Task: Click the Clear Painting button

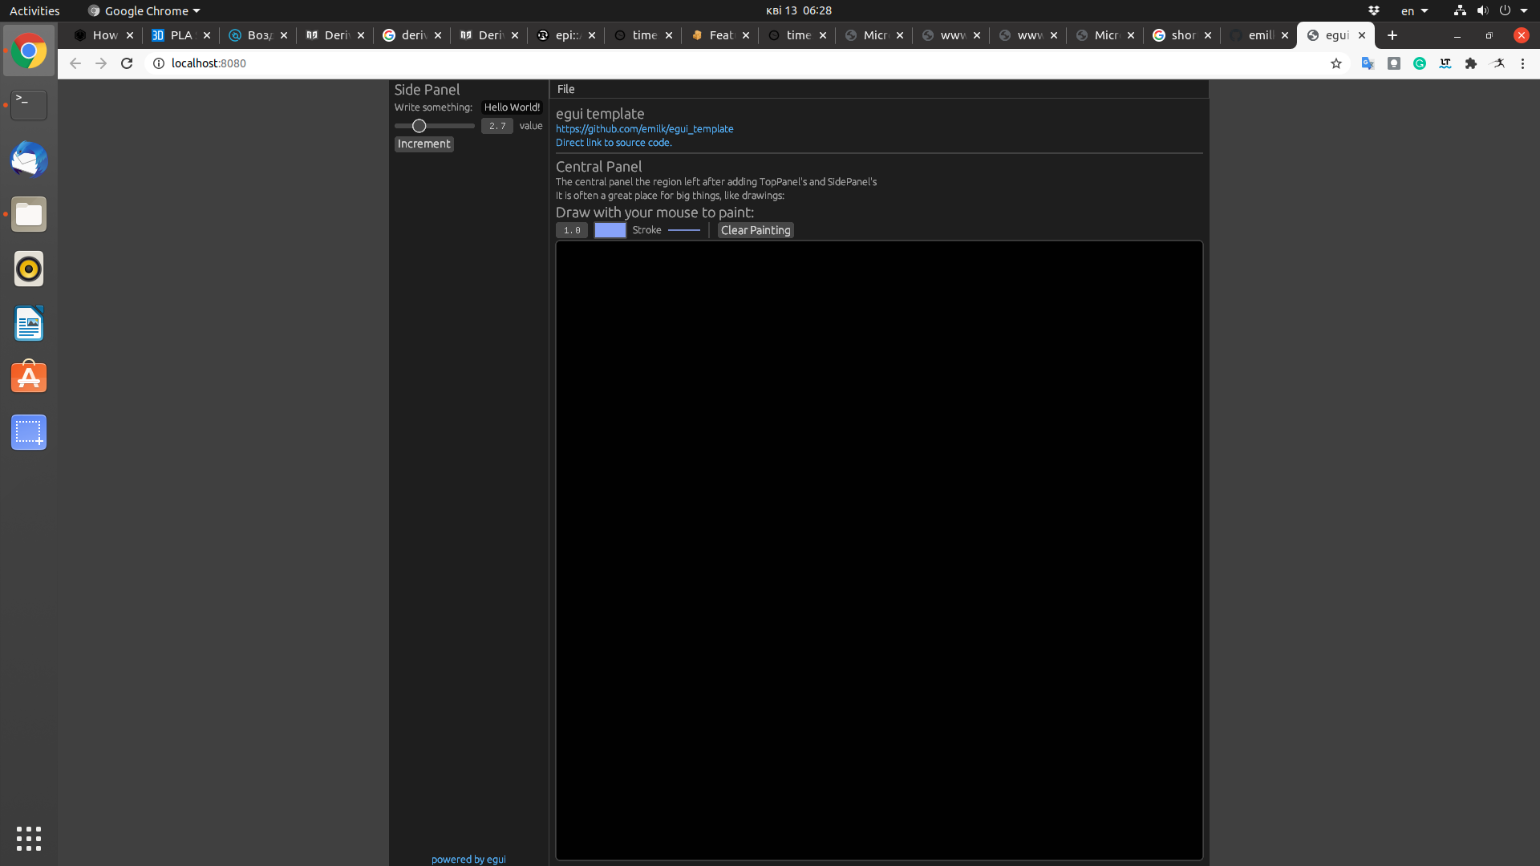Action: 755,229
